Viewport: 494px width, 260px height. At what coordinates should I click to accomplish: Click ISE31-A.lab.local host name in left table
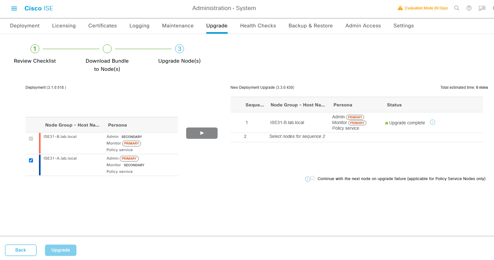(60, 158)
